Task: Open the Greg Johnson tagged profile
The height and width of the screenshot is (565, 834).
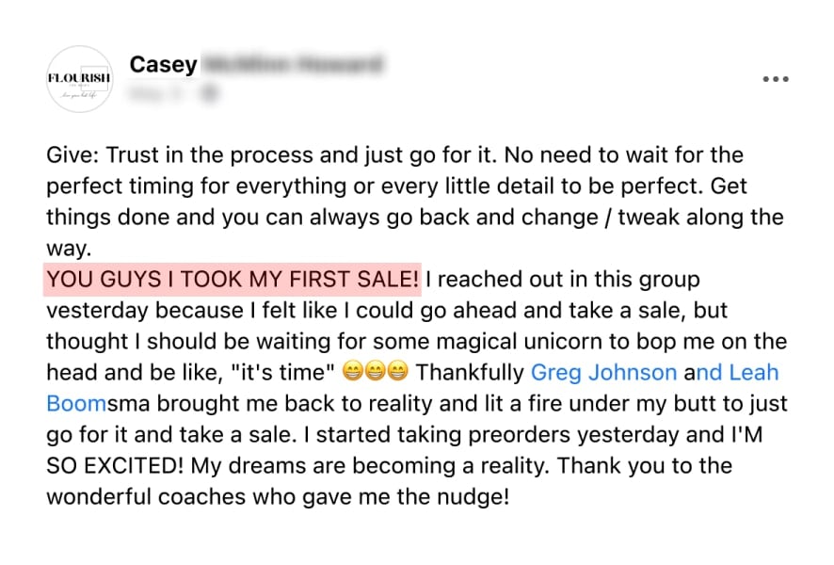Action: click(603, 372)
